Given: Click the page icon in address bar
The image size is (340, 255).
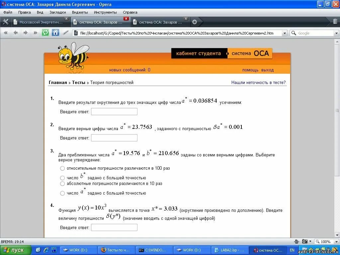Looking at the screenshot, I should [76, 33].
